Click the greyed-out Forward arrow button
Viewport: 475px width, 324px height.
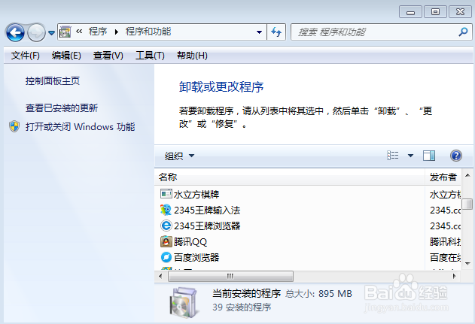pos(36,32)
